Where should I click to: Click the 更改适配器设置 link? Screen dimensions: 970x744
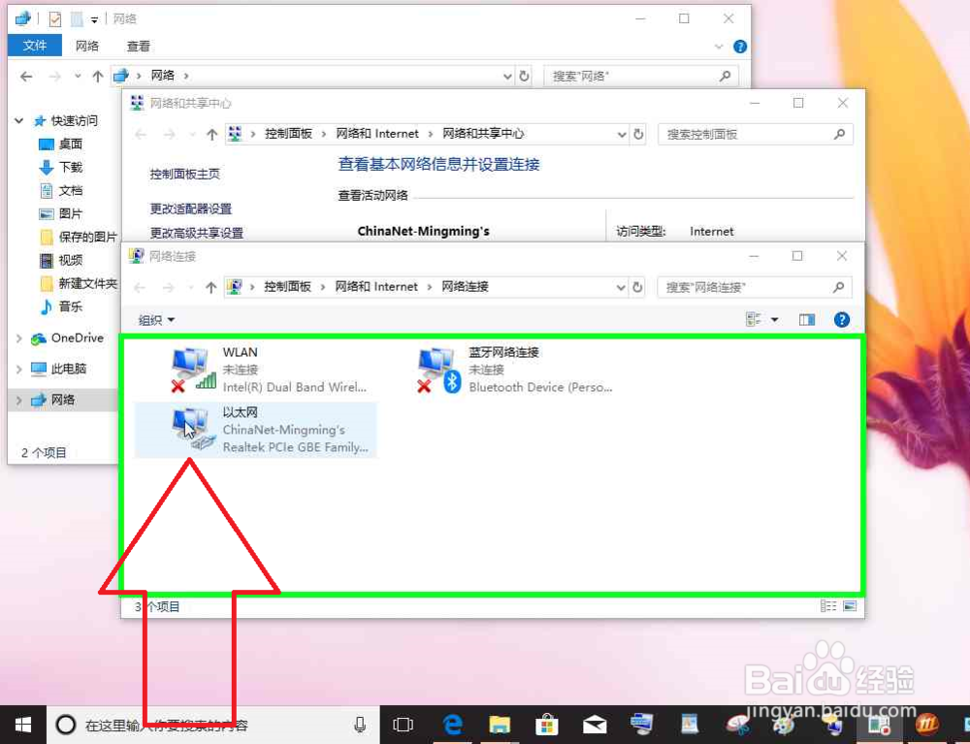[x=192, y=210]
